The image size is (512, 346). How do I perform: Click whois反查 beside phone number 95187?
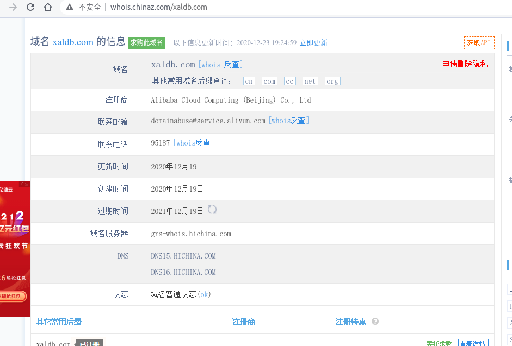193,143
